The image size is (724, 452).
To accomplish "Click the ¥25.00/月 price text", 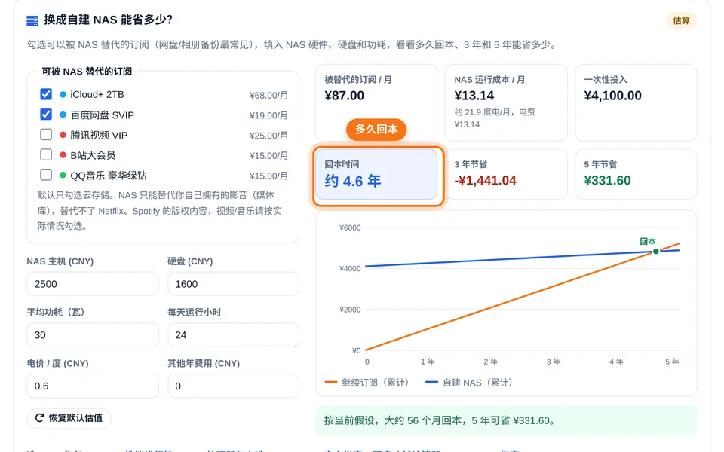I will pyautogui.click(x=268, y=136).
